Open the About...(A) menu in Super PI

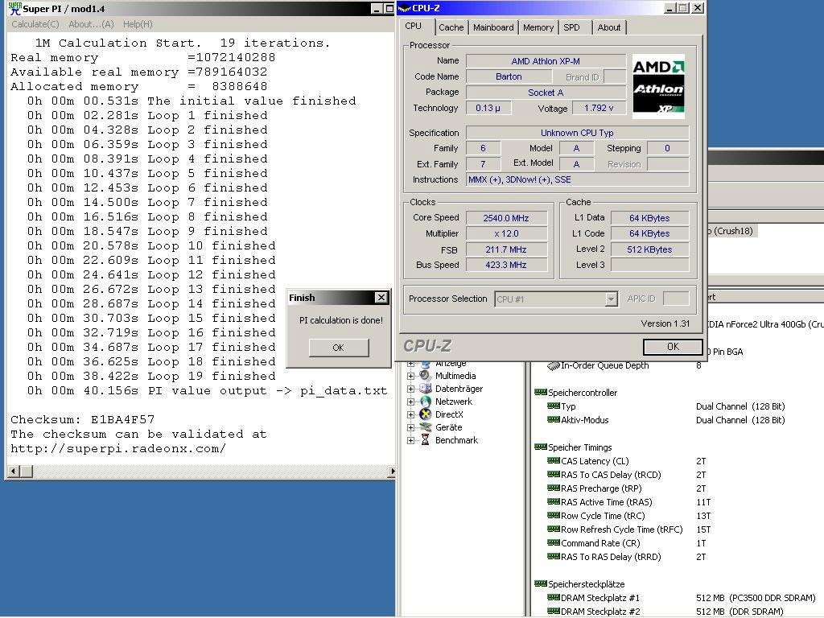(x=91, y=24)
